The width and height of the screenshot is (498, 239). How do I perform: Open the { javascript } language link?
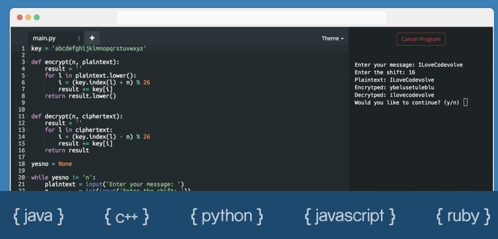[350, 216]
